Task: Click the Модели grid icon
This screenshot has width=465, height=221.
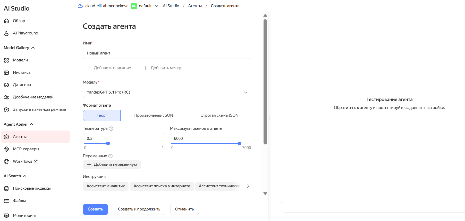Action: [6, 60]
